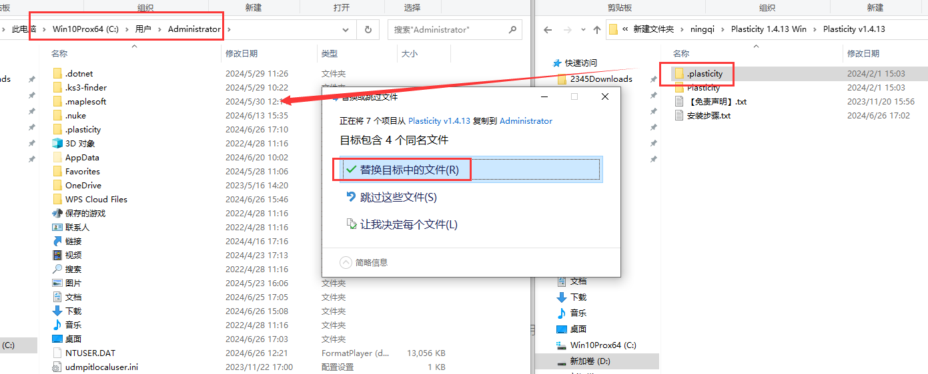This screenshot has height=374, width=928.
Task: Click the blue Administrator link in the dialog
Action: coord(526,121)
